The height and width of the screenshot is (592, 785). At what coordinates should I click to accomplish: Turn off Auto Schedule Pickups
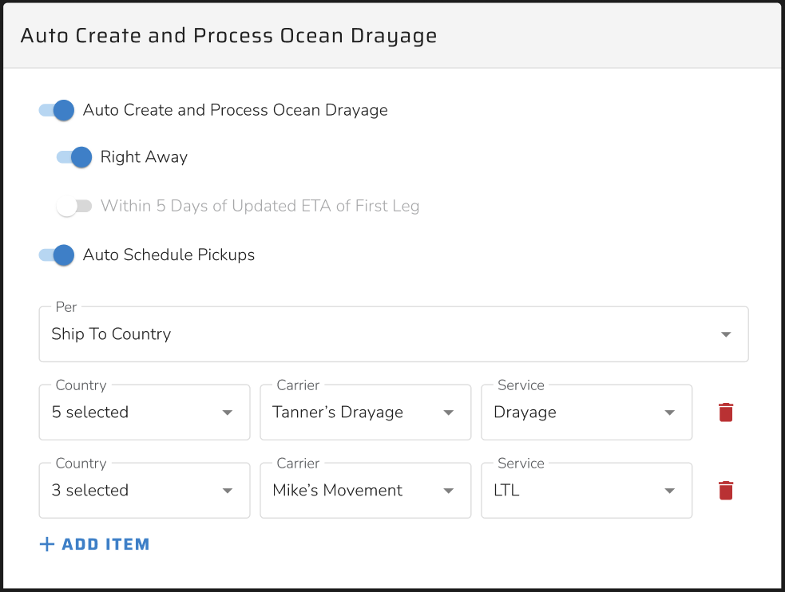[57, 255]
